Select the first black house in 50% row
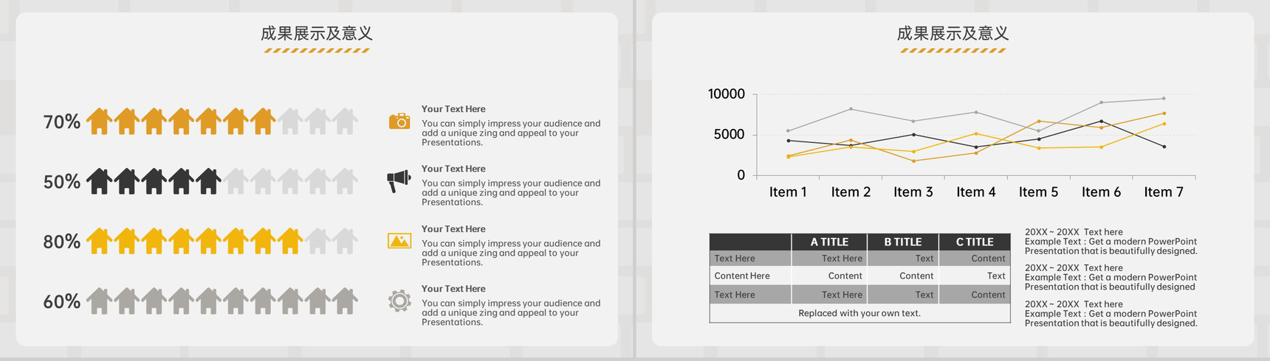This screenshot has height=361, width=1270. [100, 180]
